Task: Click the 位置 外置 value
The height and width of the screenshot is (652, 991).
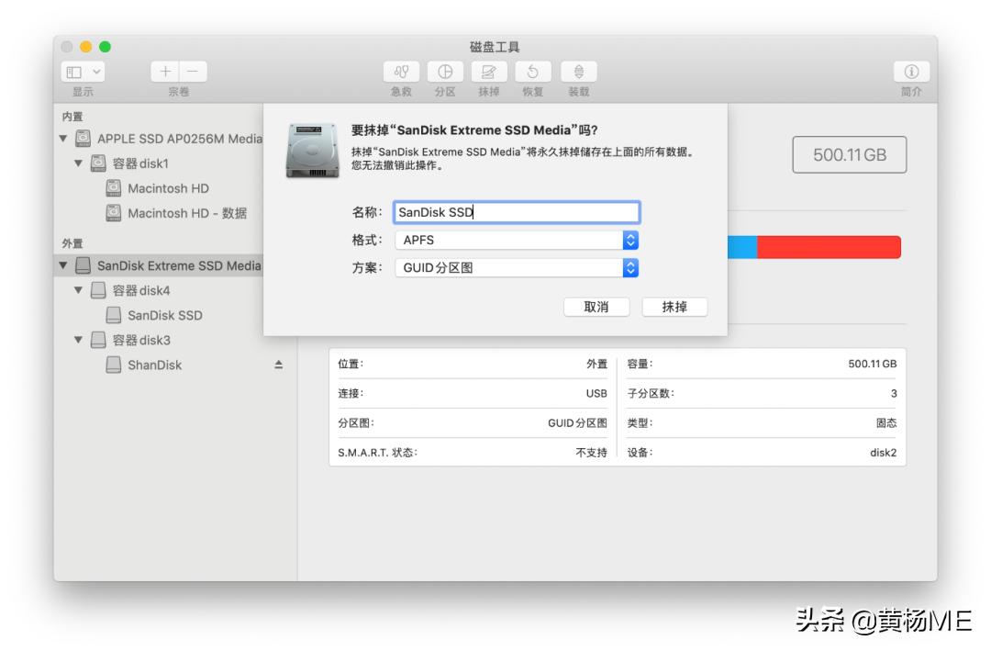Action: pos(596,364)
